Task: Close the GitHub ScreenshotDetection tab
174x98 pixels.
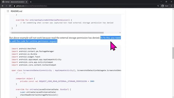Action: coord(26,2)
